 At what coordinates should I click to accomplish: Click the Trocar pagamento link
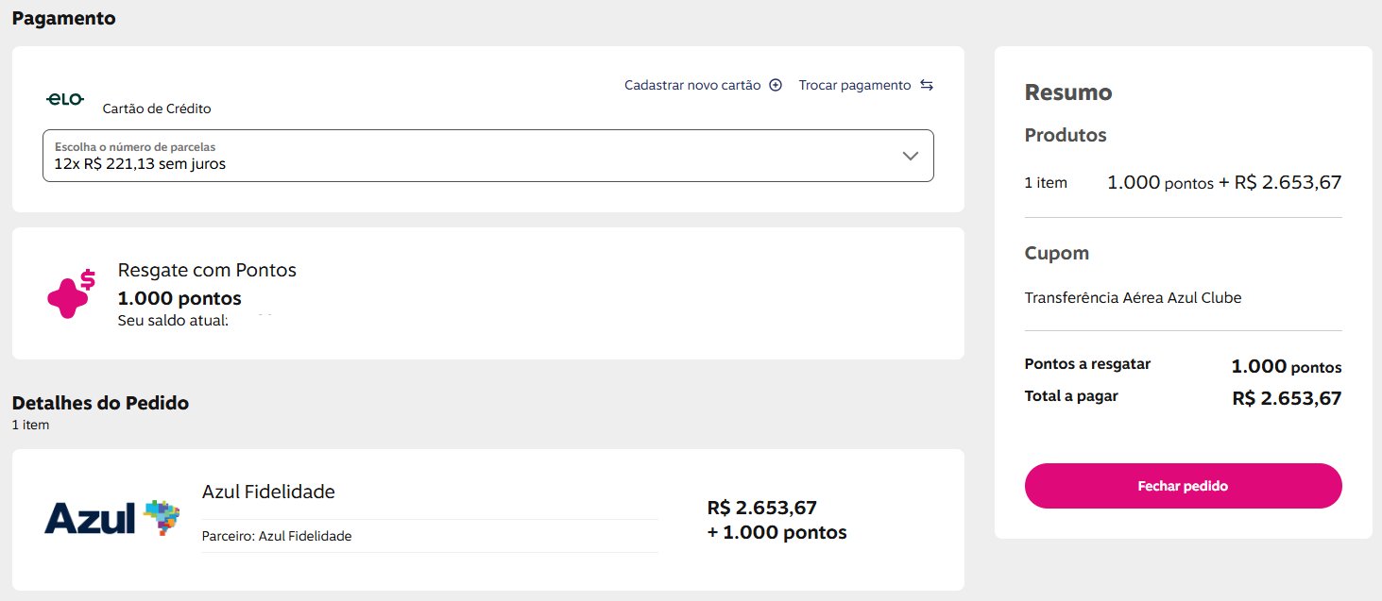pos(855,85)
